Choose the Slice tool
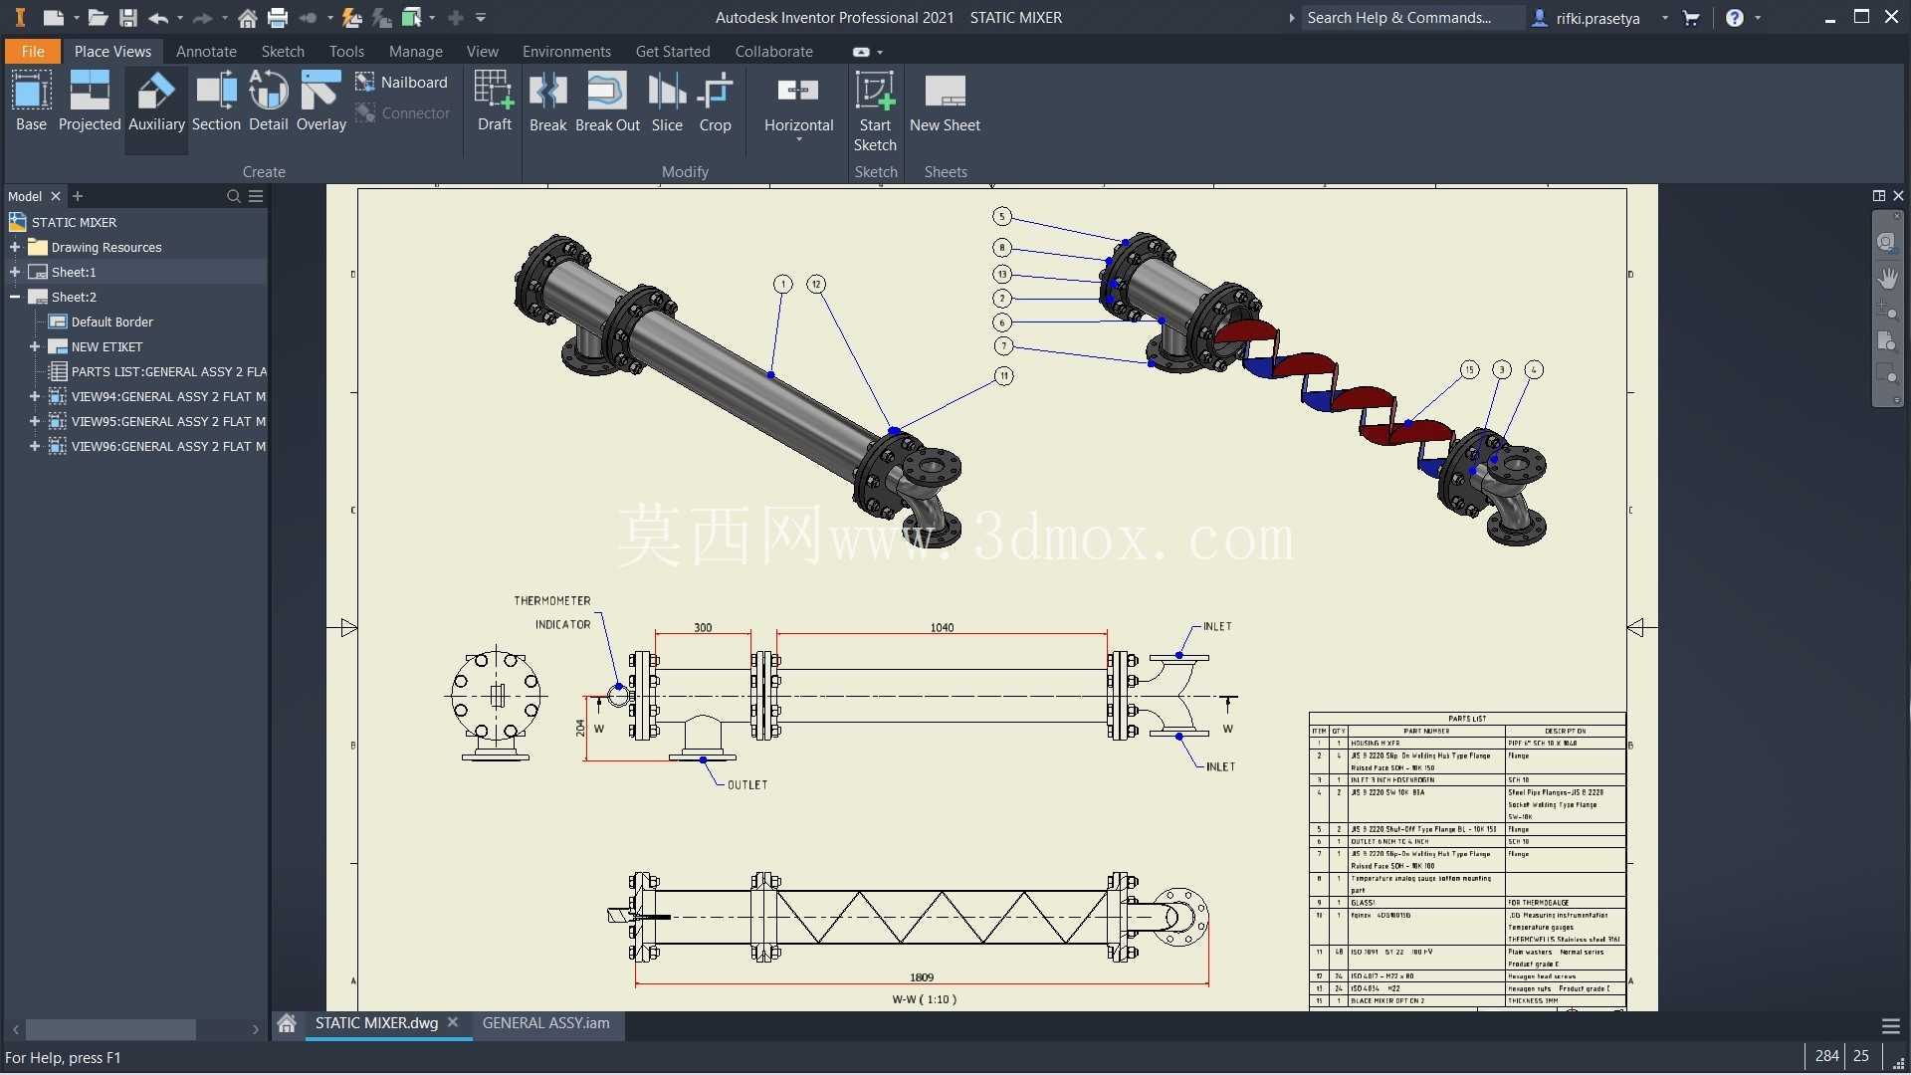 tap(667, 102)
